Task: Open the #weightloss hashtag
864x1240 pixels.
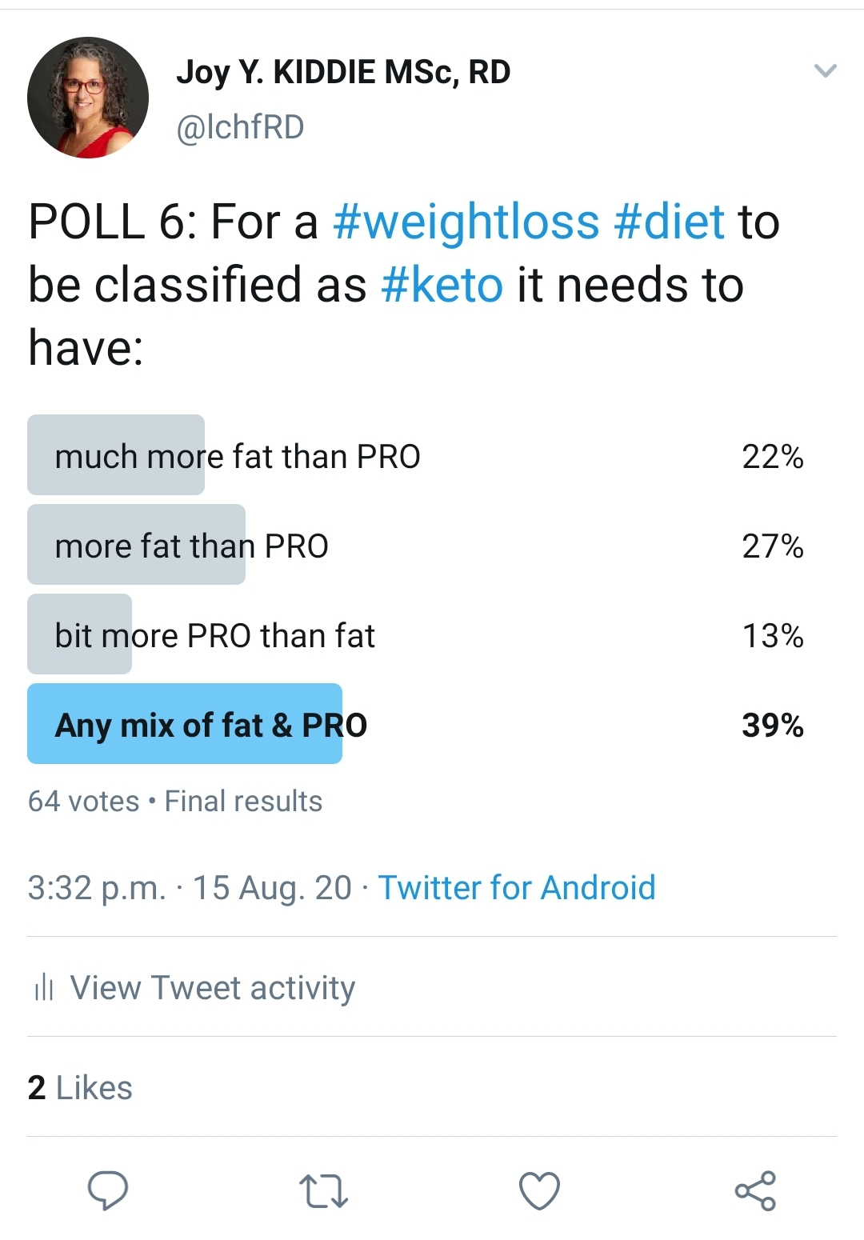Action: tap(466, 222)
